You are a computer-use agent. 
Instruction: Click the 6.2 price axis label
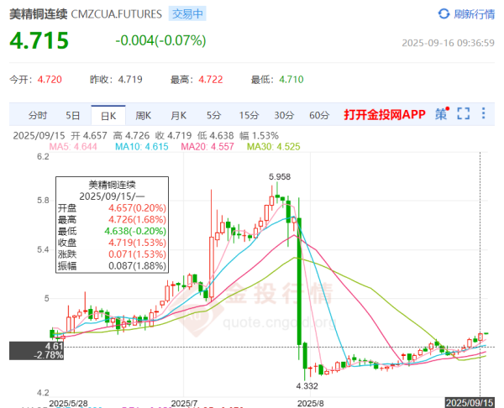pyautogui.click(x=43, y=156)
